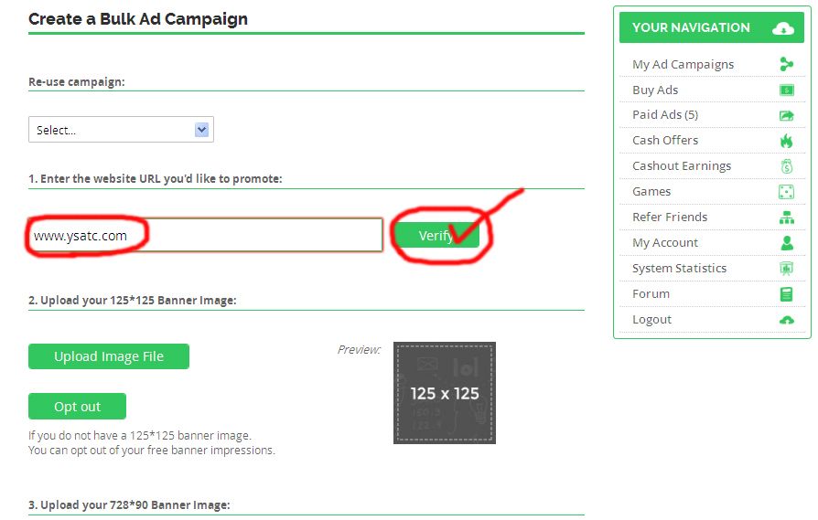Image resolution: width=818 pixels, height=520 pixels.
Task: Expand the dropdown arrow beside Select...
Action: [x=201, y=130]
